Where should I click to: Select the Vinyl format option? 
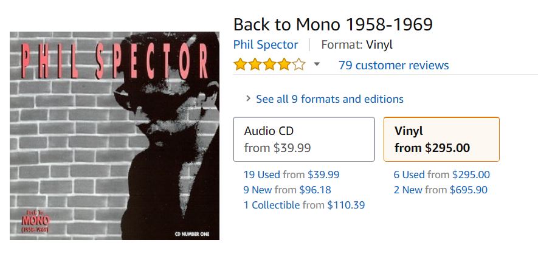point(441,139)
